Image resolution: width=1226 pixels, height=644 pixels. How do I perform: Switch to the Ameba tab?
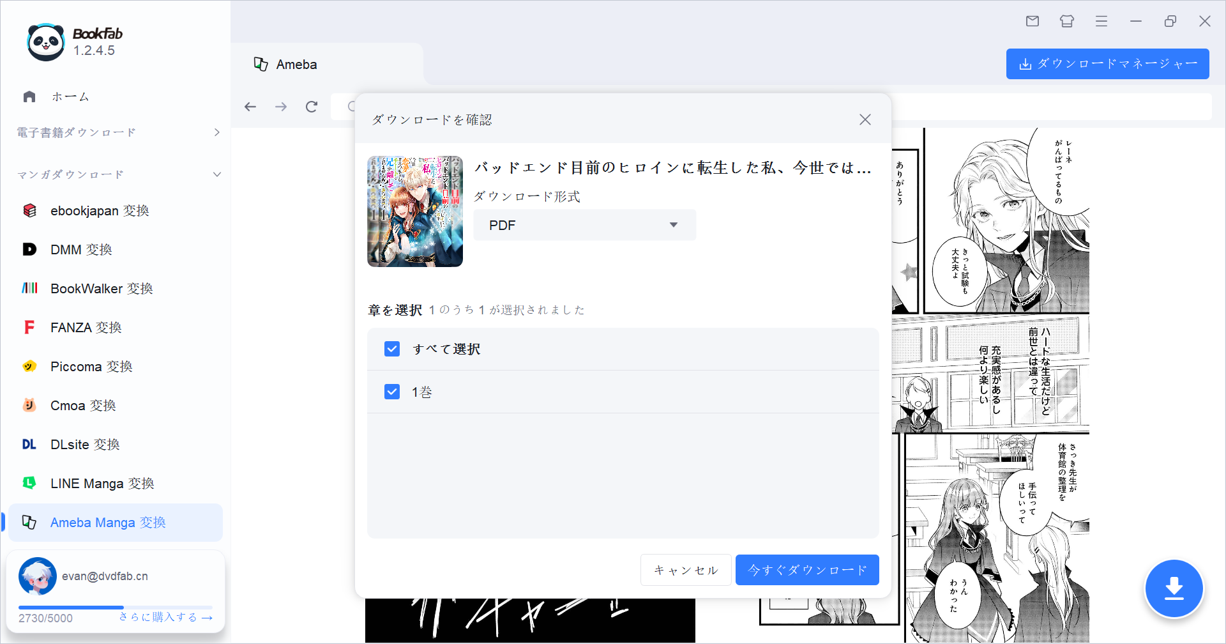click(x=327, y=64)
